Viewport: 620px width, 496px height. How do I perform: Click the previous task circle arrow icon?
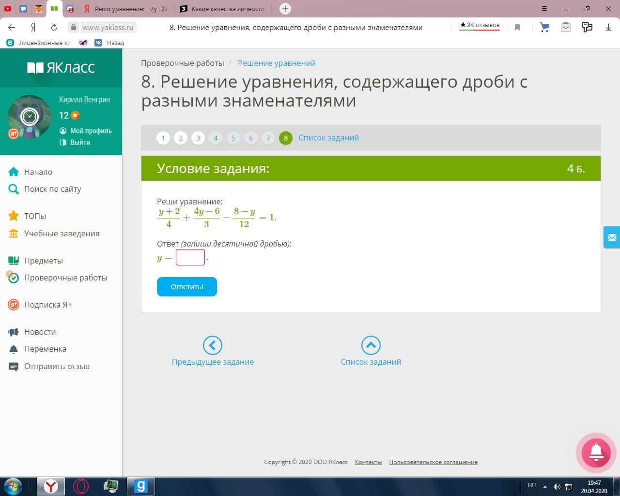(212, 345)
